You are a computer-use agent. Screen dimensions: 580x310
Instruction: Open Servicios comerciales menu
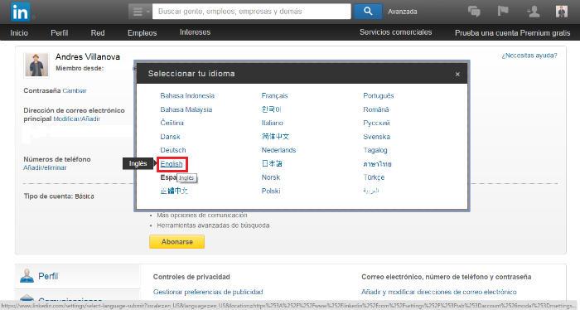(396, 32)
